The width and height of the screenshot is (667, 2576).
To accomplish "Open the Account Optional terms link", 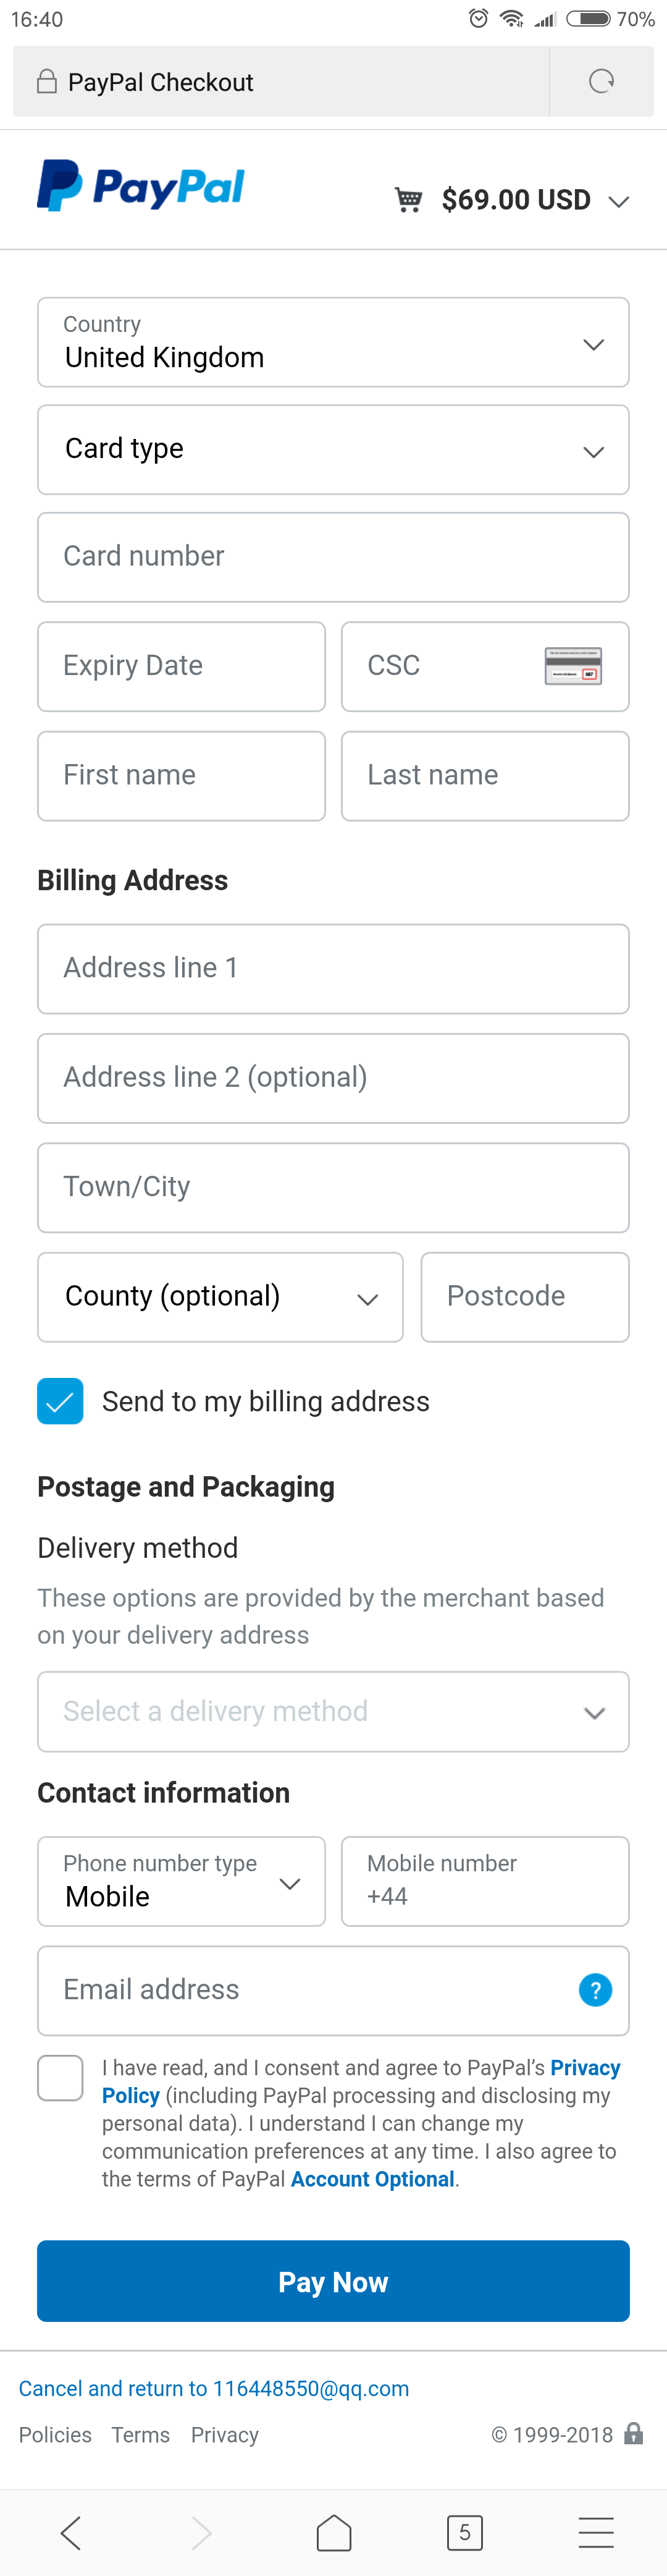I will (372, 2179).
